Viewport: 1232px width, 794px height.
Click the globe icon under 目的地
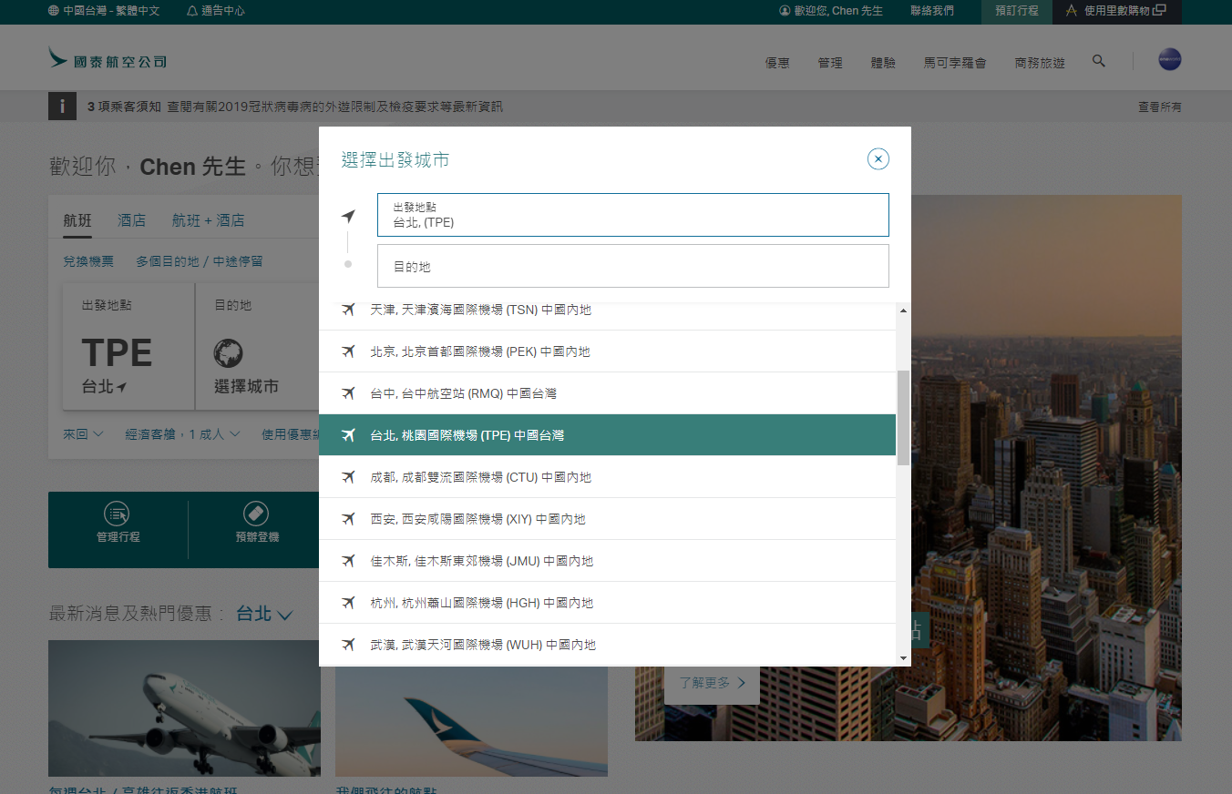click(x=229, y=353)
